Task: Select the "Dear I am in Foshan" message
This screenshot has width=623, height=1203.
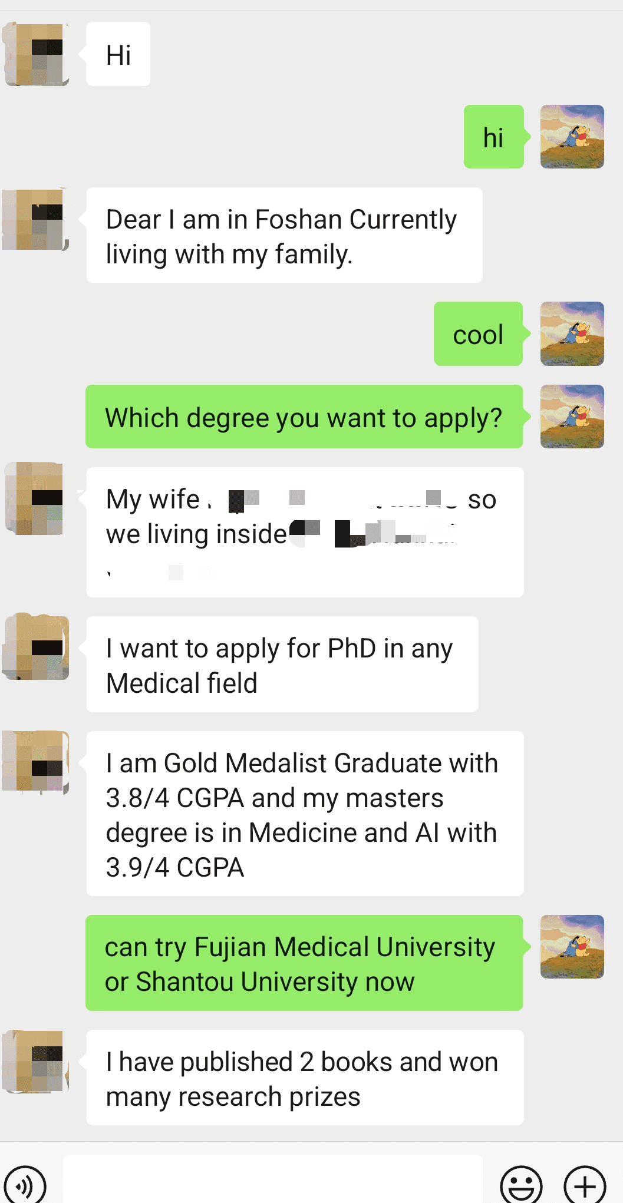Action: [x=284, y=236]
